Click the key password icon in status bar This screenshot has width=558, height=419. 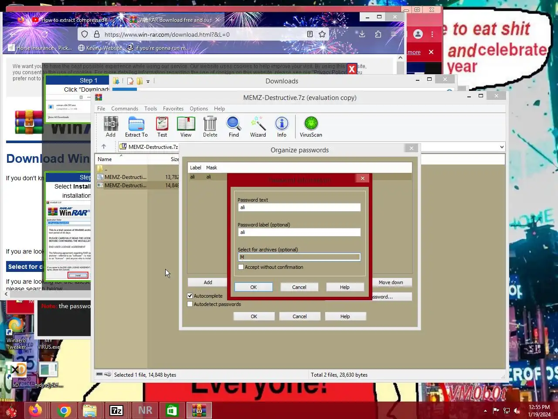point(108,374)
